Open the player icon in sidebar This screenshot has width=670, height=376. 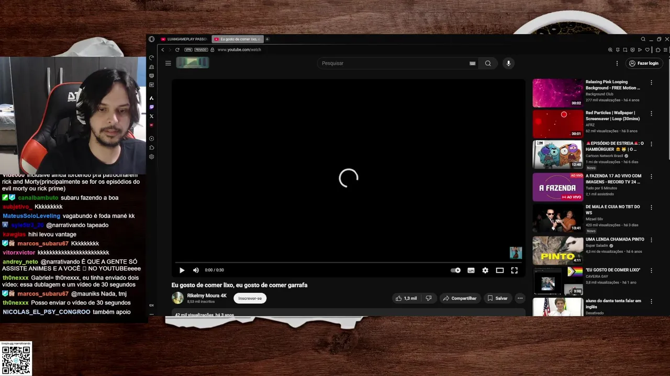[152, 138]
